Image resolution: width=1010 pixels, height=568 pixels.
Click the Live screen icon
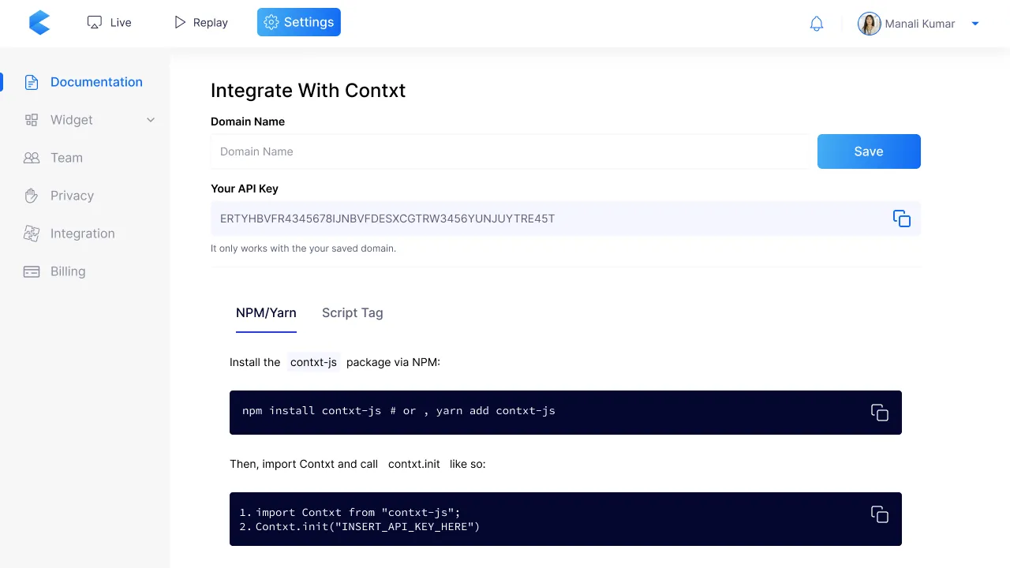[x=95, y=22]
